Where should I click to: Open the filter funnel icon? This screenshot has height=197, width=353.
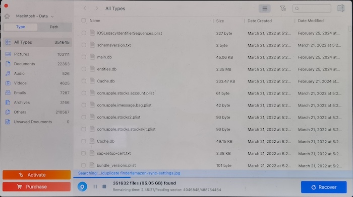tap(283, 9)
